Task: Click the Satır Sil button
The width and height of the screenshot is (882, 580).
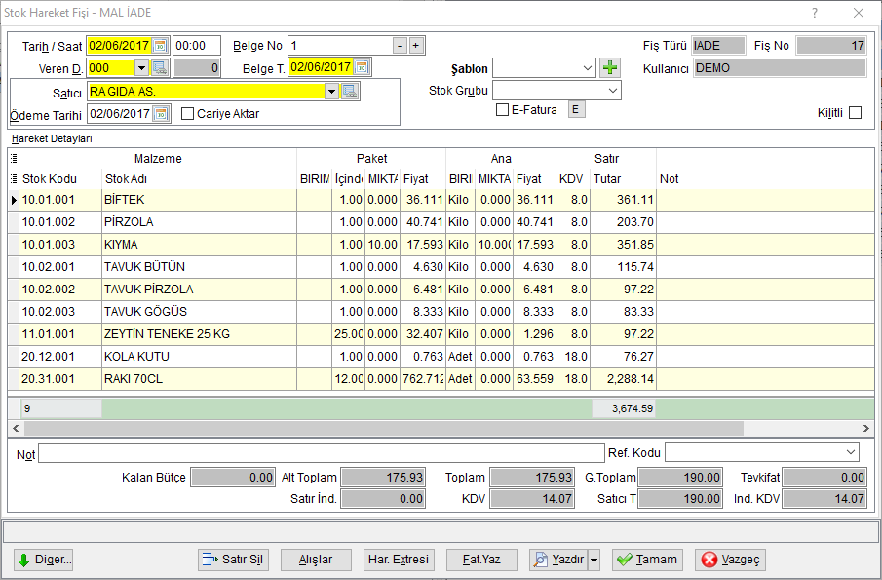Action: 233,560
